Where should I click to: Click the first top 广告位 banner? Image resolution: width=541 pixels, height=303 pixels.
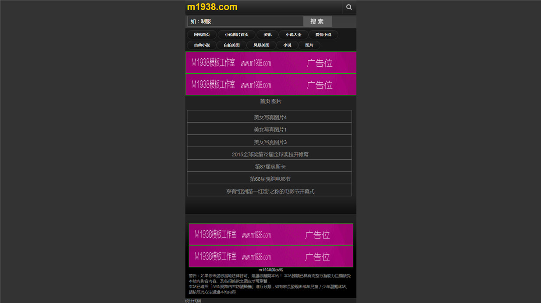point(271,62)
